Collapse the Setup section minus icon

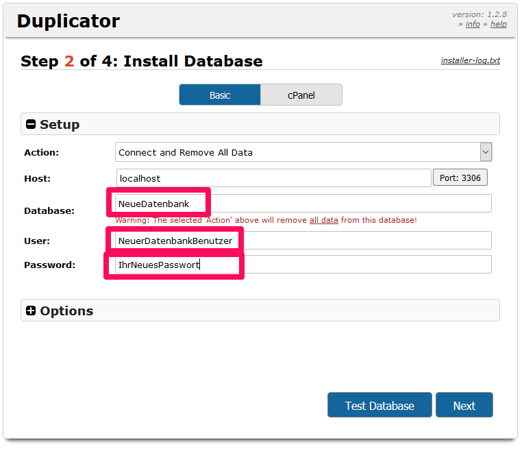[x=31, y=124]
